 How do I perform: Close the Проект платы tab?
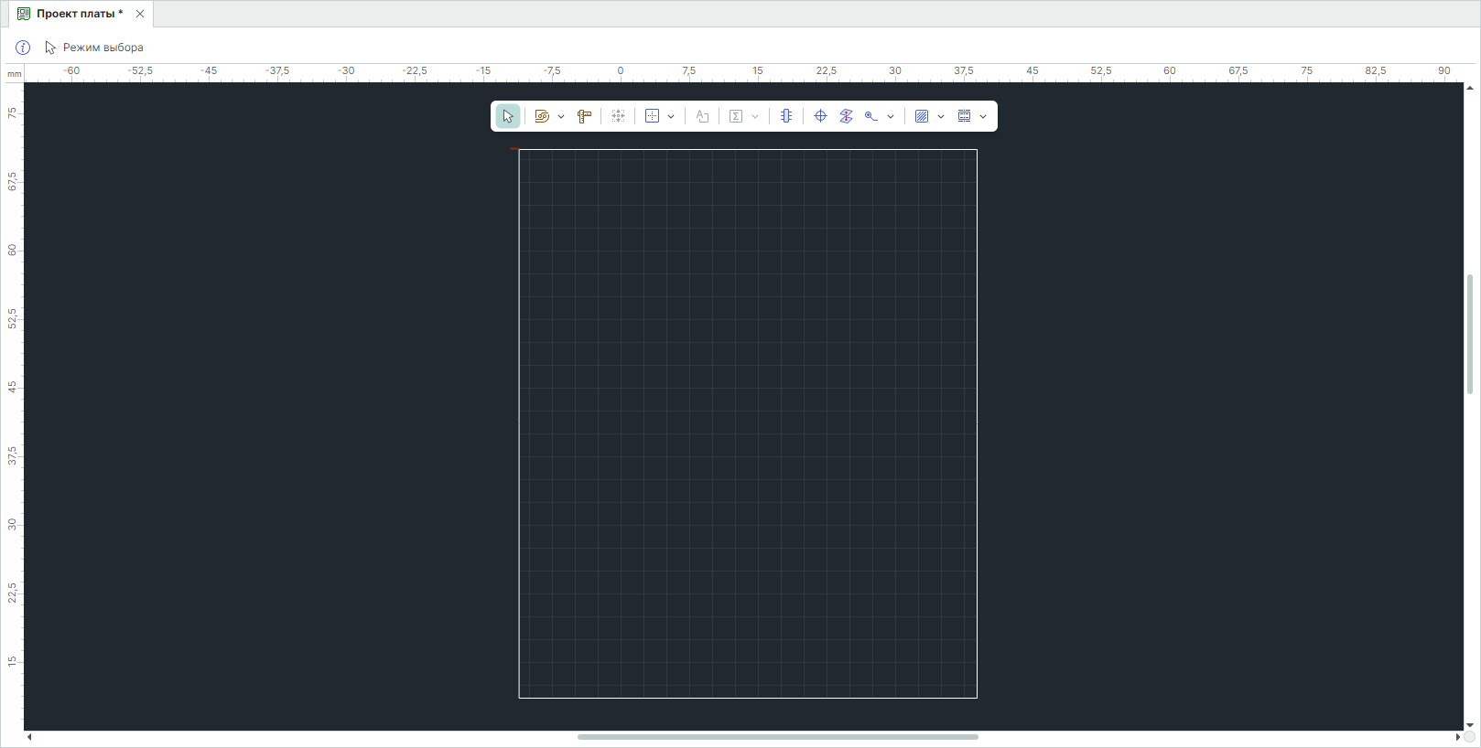tap(140, 14)
